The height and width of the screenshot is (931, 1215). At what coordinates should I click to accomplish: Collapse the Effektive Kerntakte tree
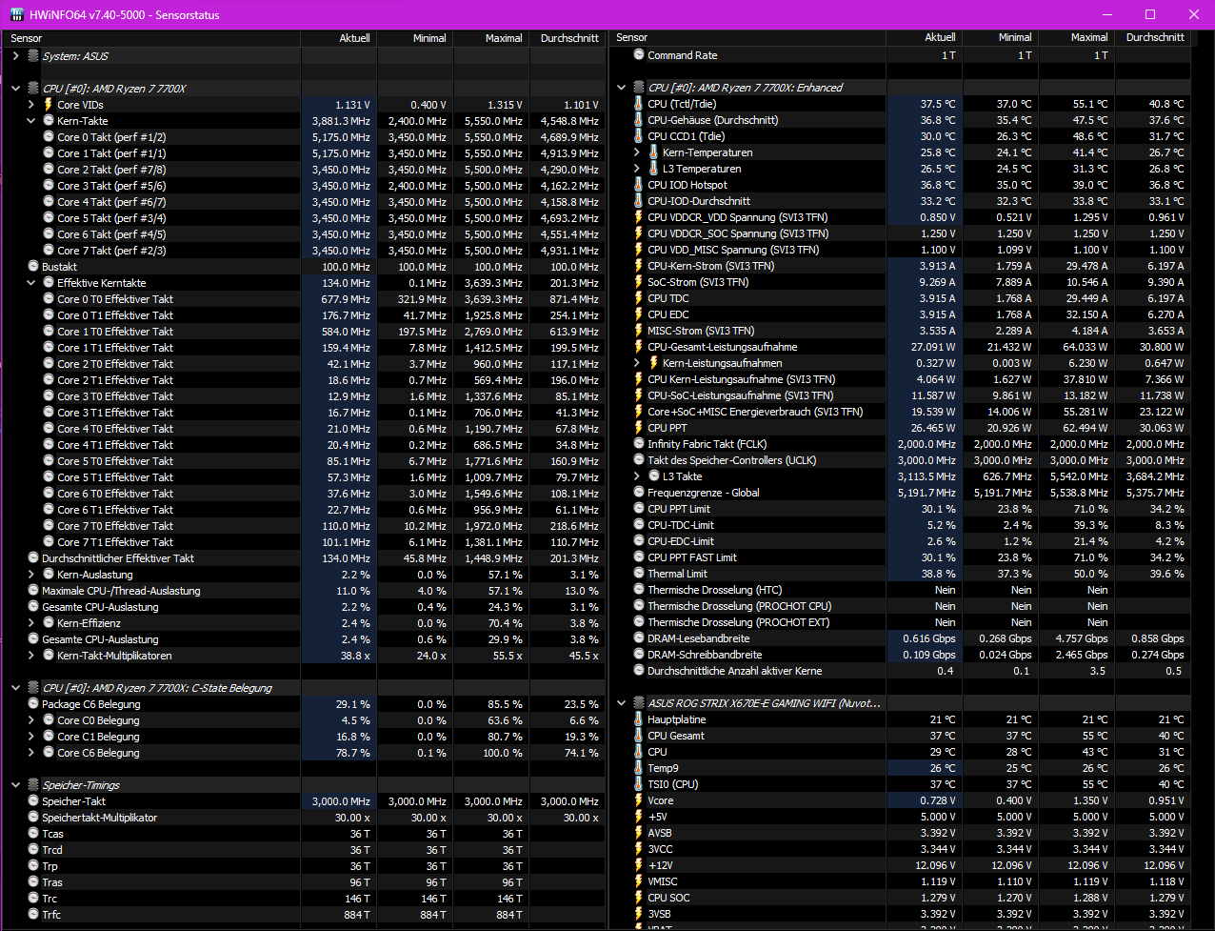pos(30,283)
